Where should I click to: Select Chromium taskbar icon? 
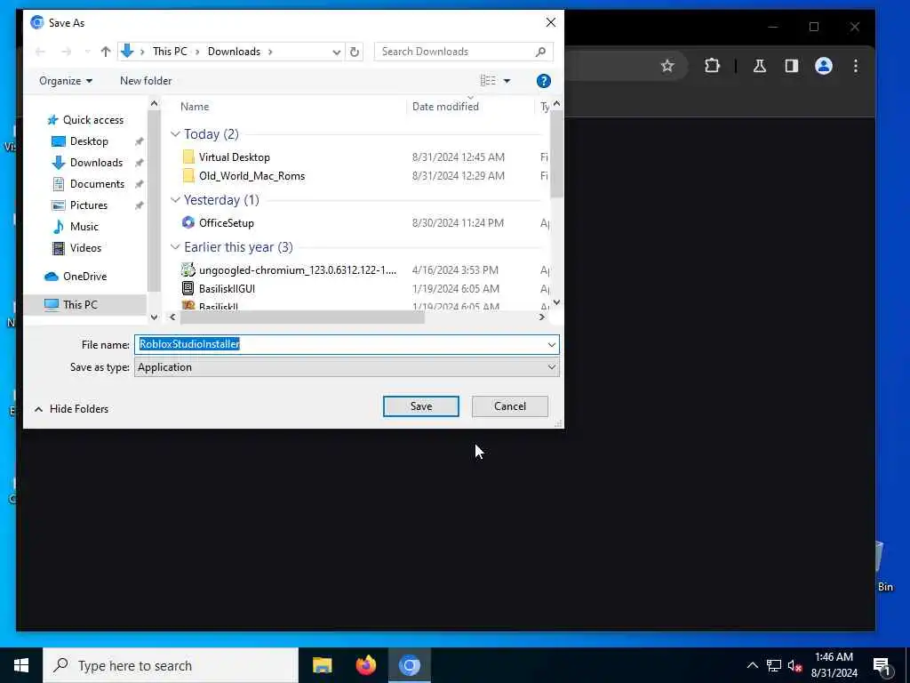409,665
